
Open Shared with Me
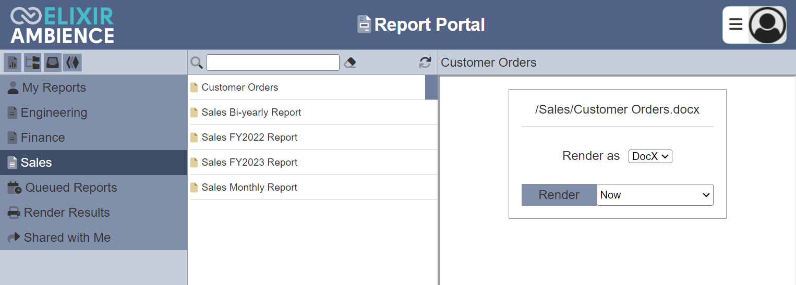[93, 238]
